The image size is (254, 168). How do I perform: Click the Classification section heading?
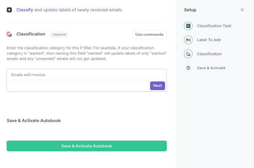31,34
